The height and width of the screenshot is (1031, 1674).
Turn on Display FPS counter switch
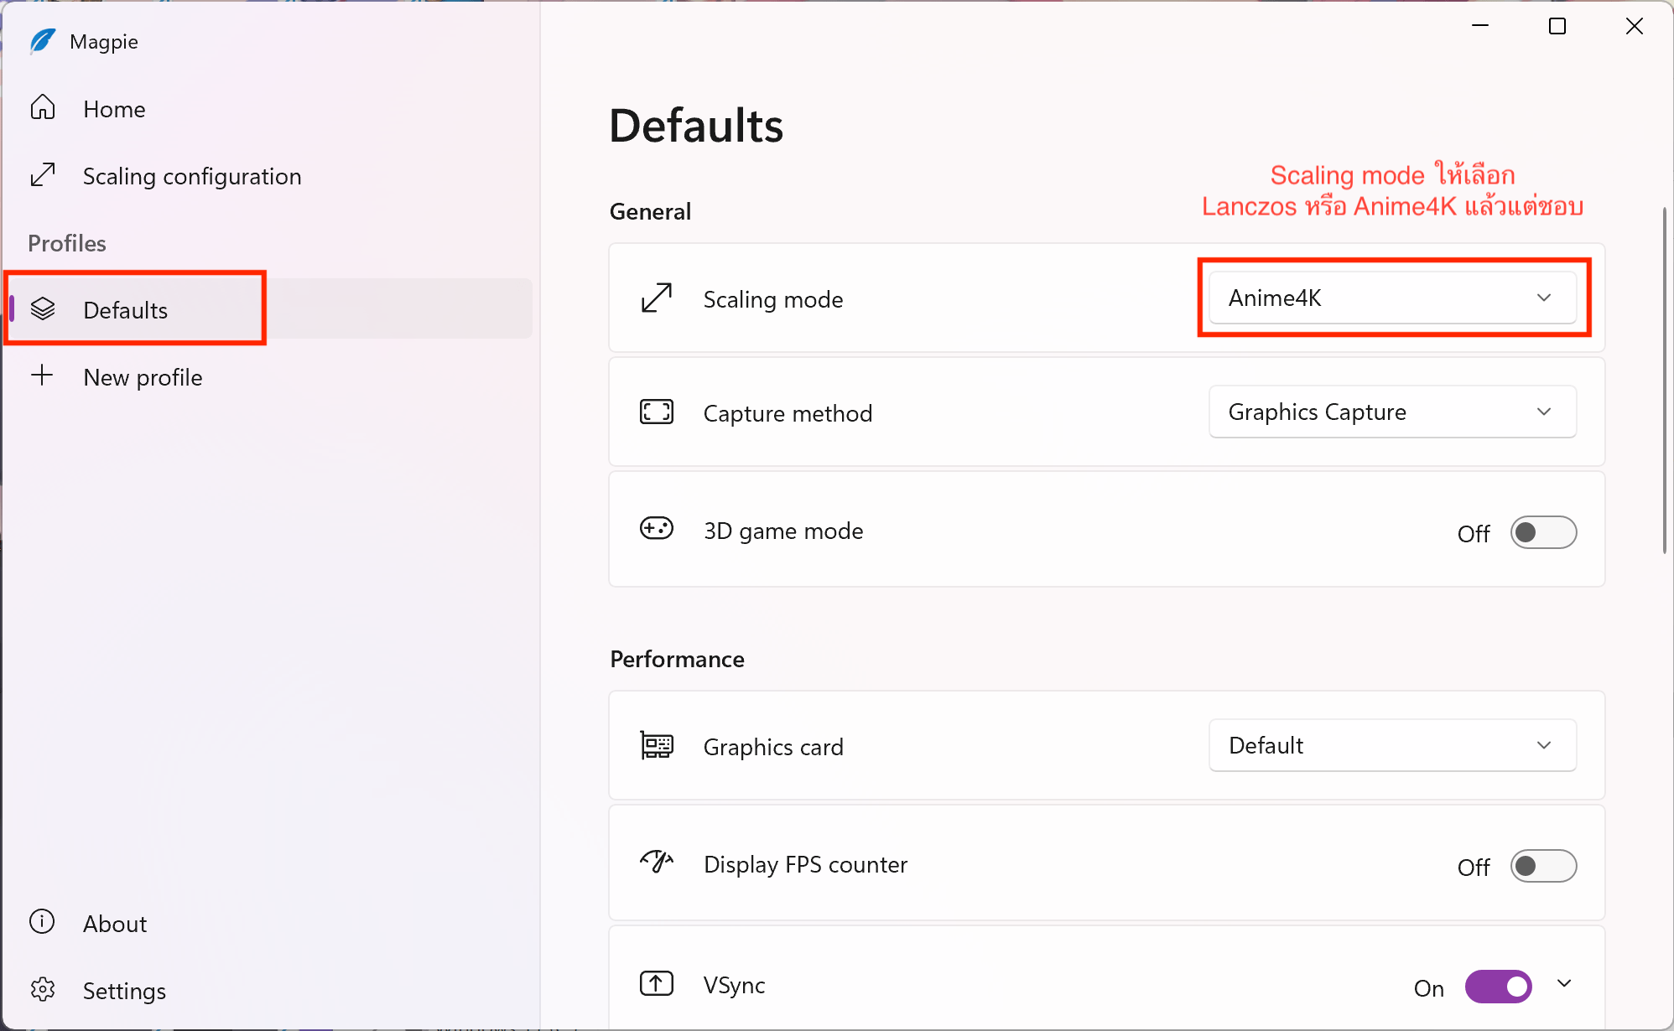1543,866
